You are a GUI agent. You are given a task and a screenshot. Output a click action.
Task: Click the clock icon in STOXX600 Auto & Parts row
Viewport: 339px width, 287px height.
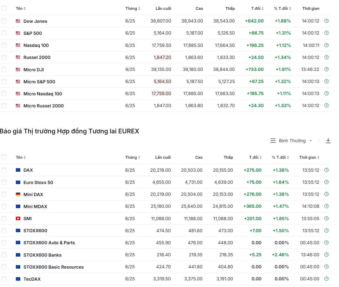coord(326,243)
